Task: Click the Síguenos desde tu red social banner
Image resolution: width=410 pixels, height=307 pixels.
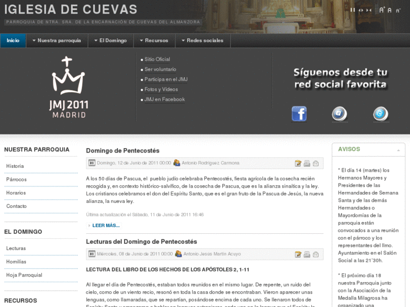Action: pyautogui.click(x=340, y=78)
